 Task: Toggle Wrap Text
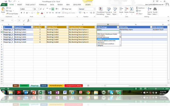pos(67,9)
